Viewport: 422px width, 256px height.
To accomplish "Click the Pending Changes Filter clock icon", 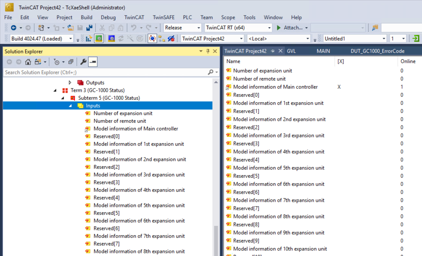I will (x=56, y=62).
